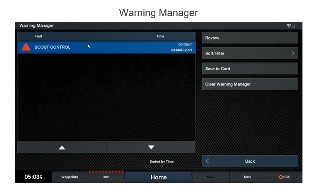Go back with the Back button

(x=250, y=161)
